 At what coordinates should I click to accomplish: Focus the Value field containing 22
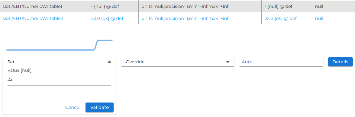pos(59,80)
